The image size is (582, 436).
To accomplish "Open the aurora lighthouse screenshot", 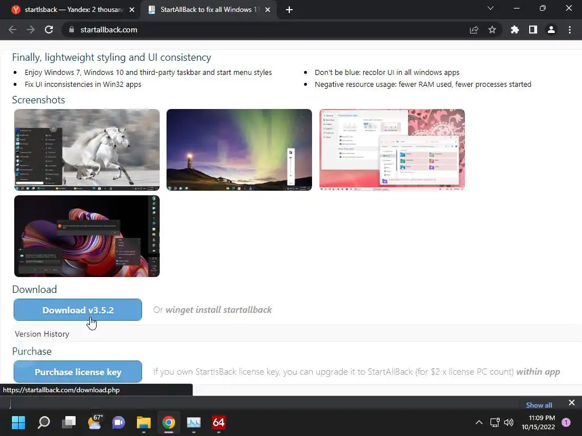I will pyautogui.click(x=239, y=150).
